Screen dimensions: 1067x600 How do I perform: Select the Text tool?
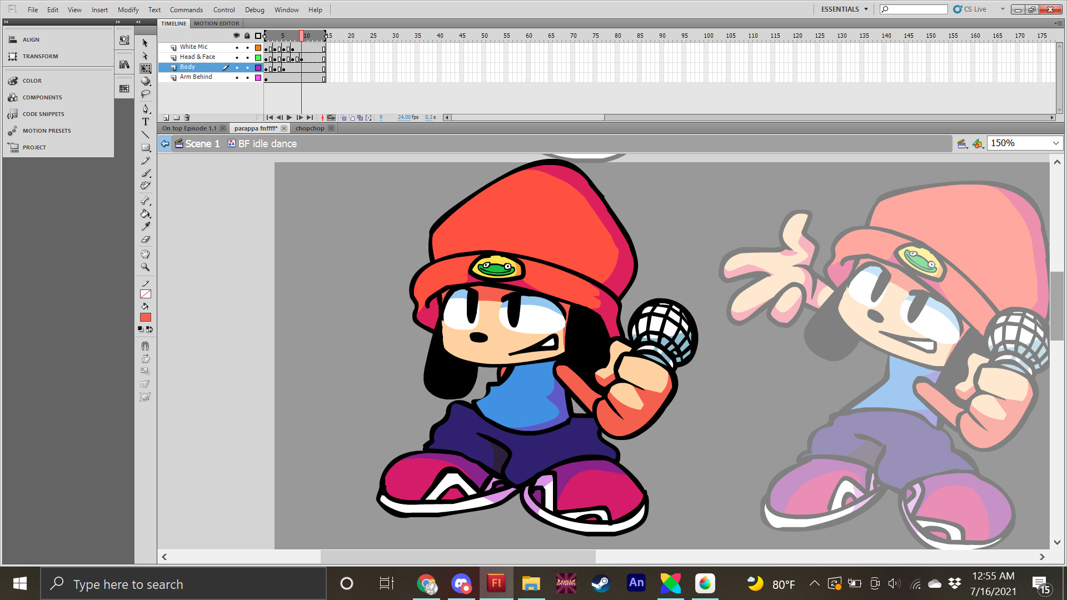pyautogui.click(x=146, y=122)
